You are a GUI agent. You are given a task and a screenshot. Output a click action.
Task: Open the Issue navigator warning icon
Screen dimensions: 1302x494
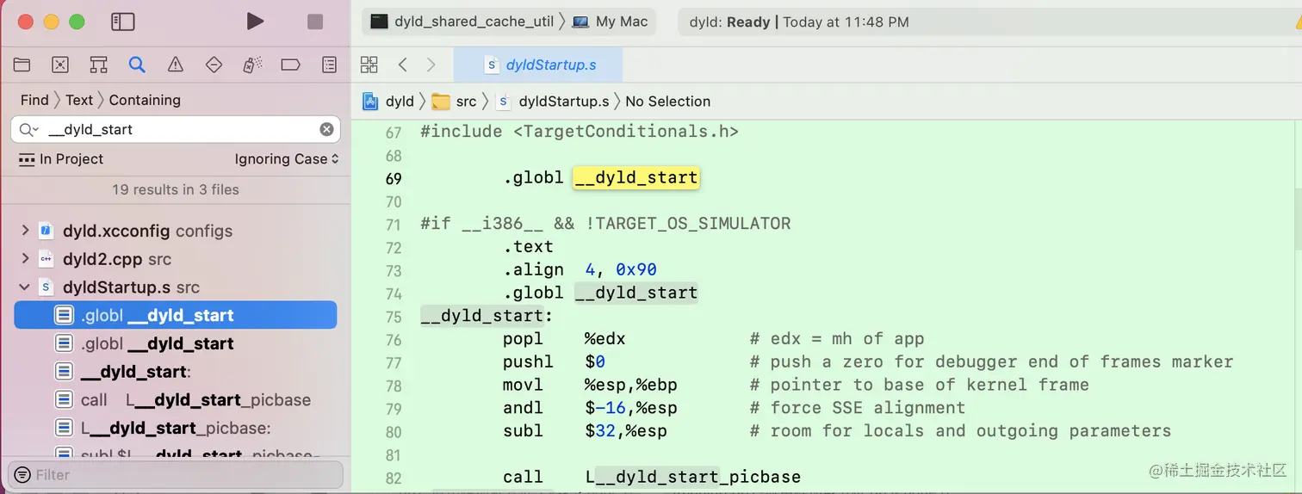point(176,65)
